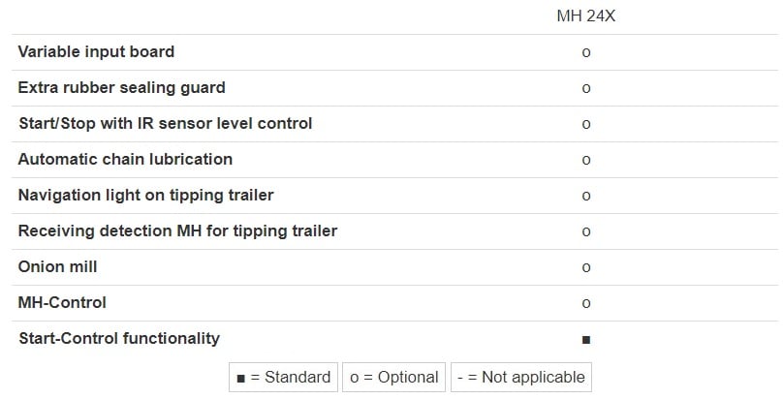This screenshot has width=784, height=399.
Task: Click the MH-Control row label
Action: [62, 302]
